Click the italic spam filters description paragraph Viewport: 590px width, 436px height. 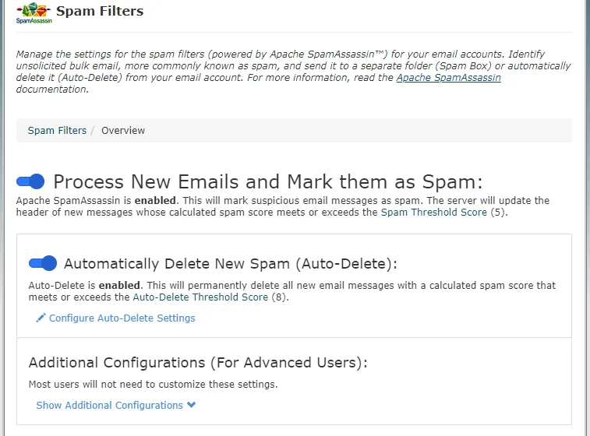tap(294, 72)
